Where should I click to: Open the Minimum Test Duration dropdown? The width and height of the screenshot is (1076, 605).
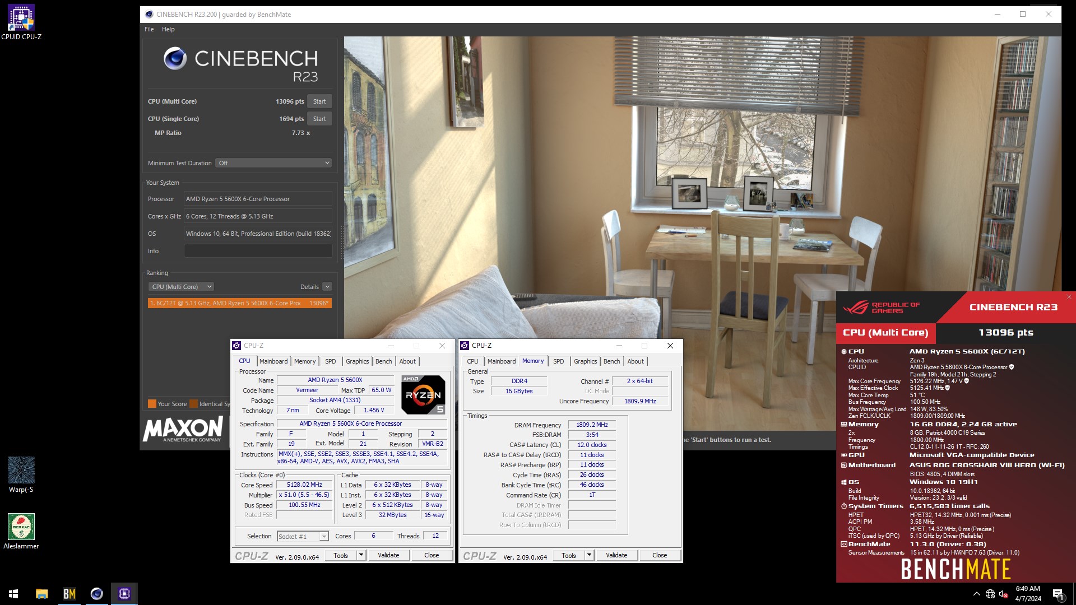pyautogui.click(x=274, y=163)
